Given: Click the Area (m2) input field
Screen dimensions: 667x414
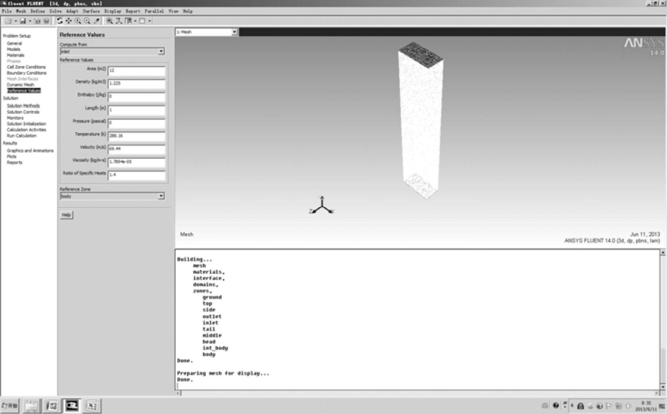Looking at the screenshot, I should point(137,71).
